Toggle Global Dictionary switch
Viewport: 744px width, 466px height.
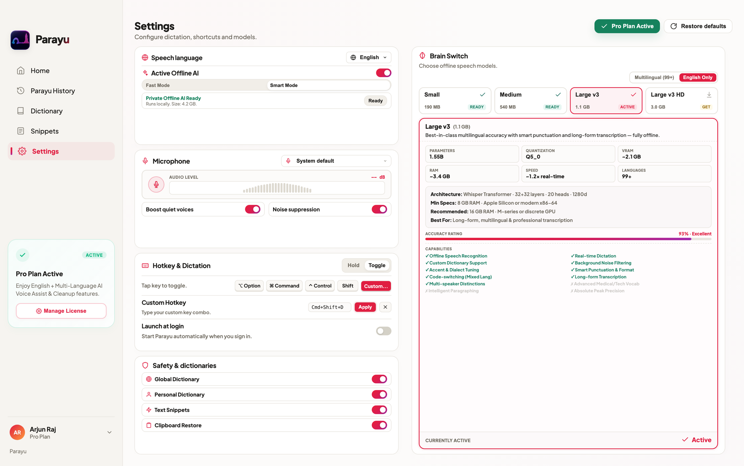380,379
